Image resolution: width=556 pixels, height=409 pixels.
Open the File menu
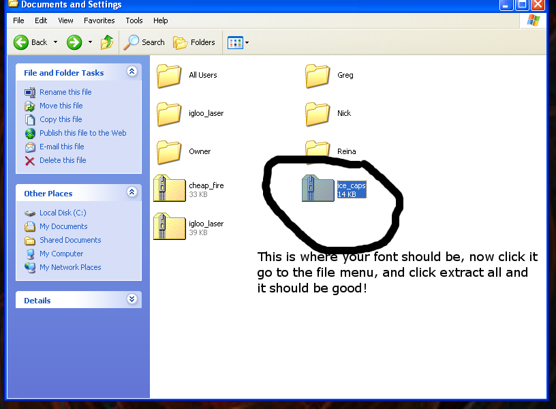click(18, 20)
